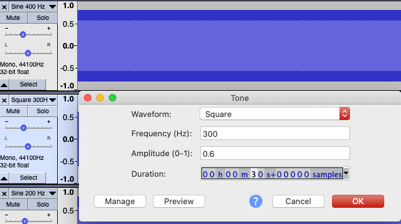The image size is (401, 224).
Task: Confirm the Tone dialog with OK
Action: tap(358, 201)
